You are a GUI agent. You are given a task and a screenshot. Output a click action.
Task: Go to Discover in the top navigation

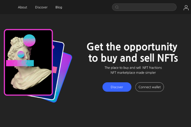pos(41,7)
